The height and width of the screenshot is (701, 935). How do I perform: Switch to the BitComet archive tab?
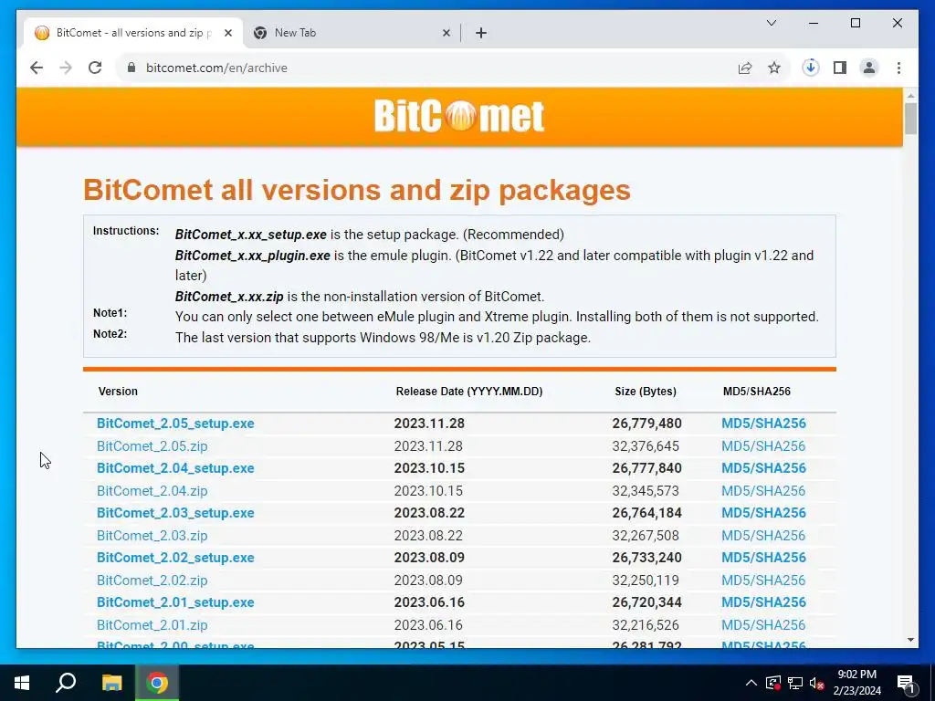coord(132,33)
